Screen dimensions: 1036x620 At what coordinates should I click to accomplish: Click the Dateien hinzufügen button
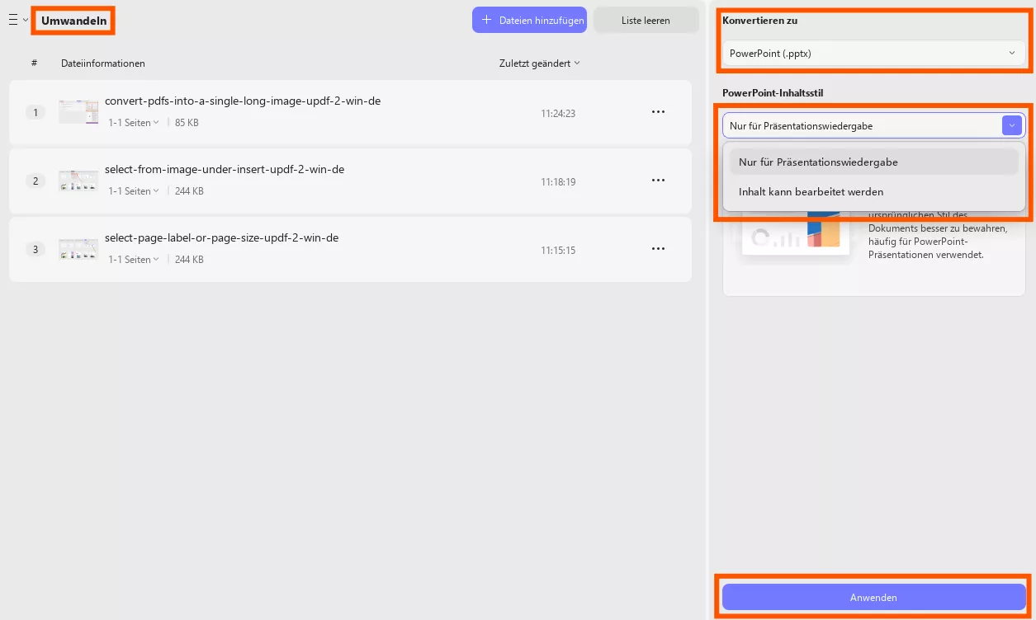(x=529, y=20)
